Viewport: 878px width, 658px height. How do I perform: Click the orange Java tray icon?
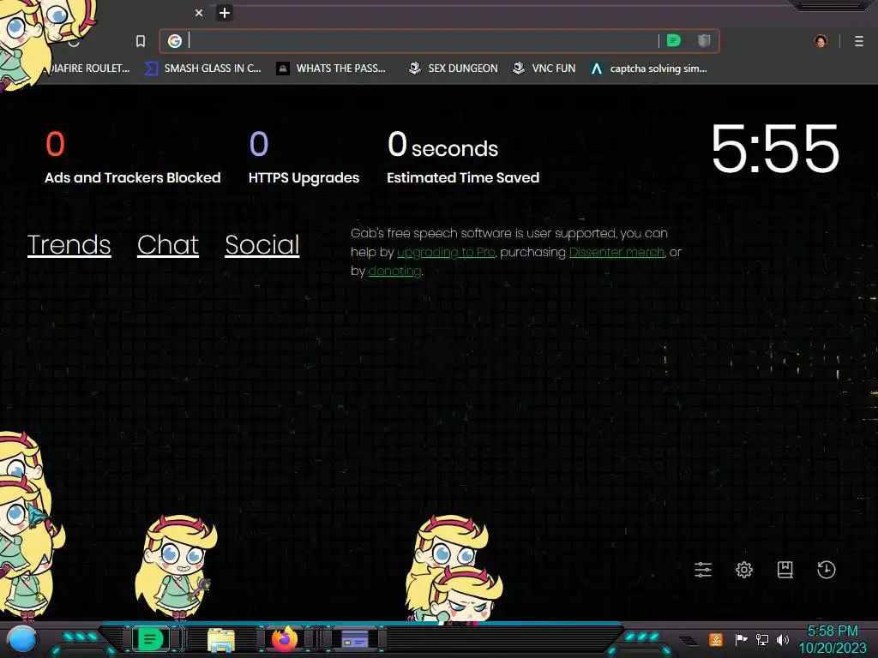[x=716, y=639]
